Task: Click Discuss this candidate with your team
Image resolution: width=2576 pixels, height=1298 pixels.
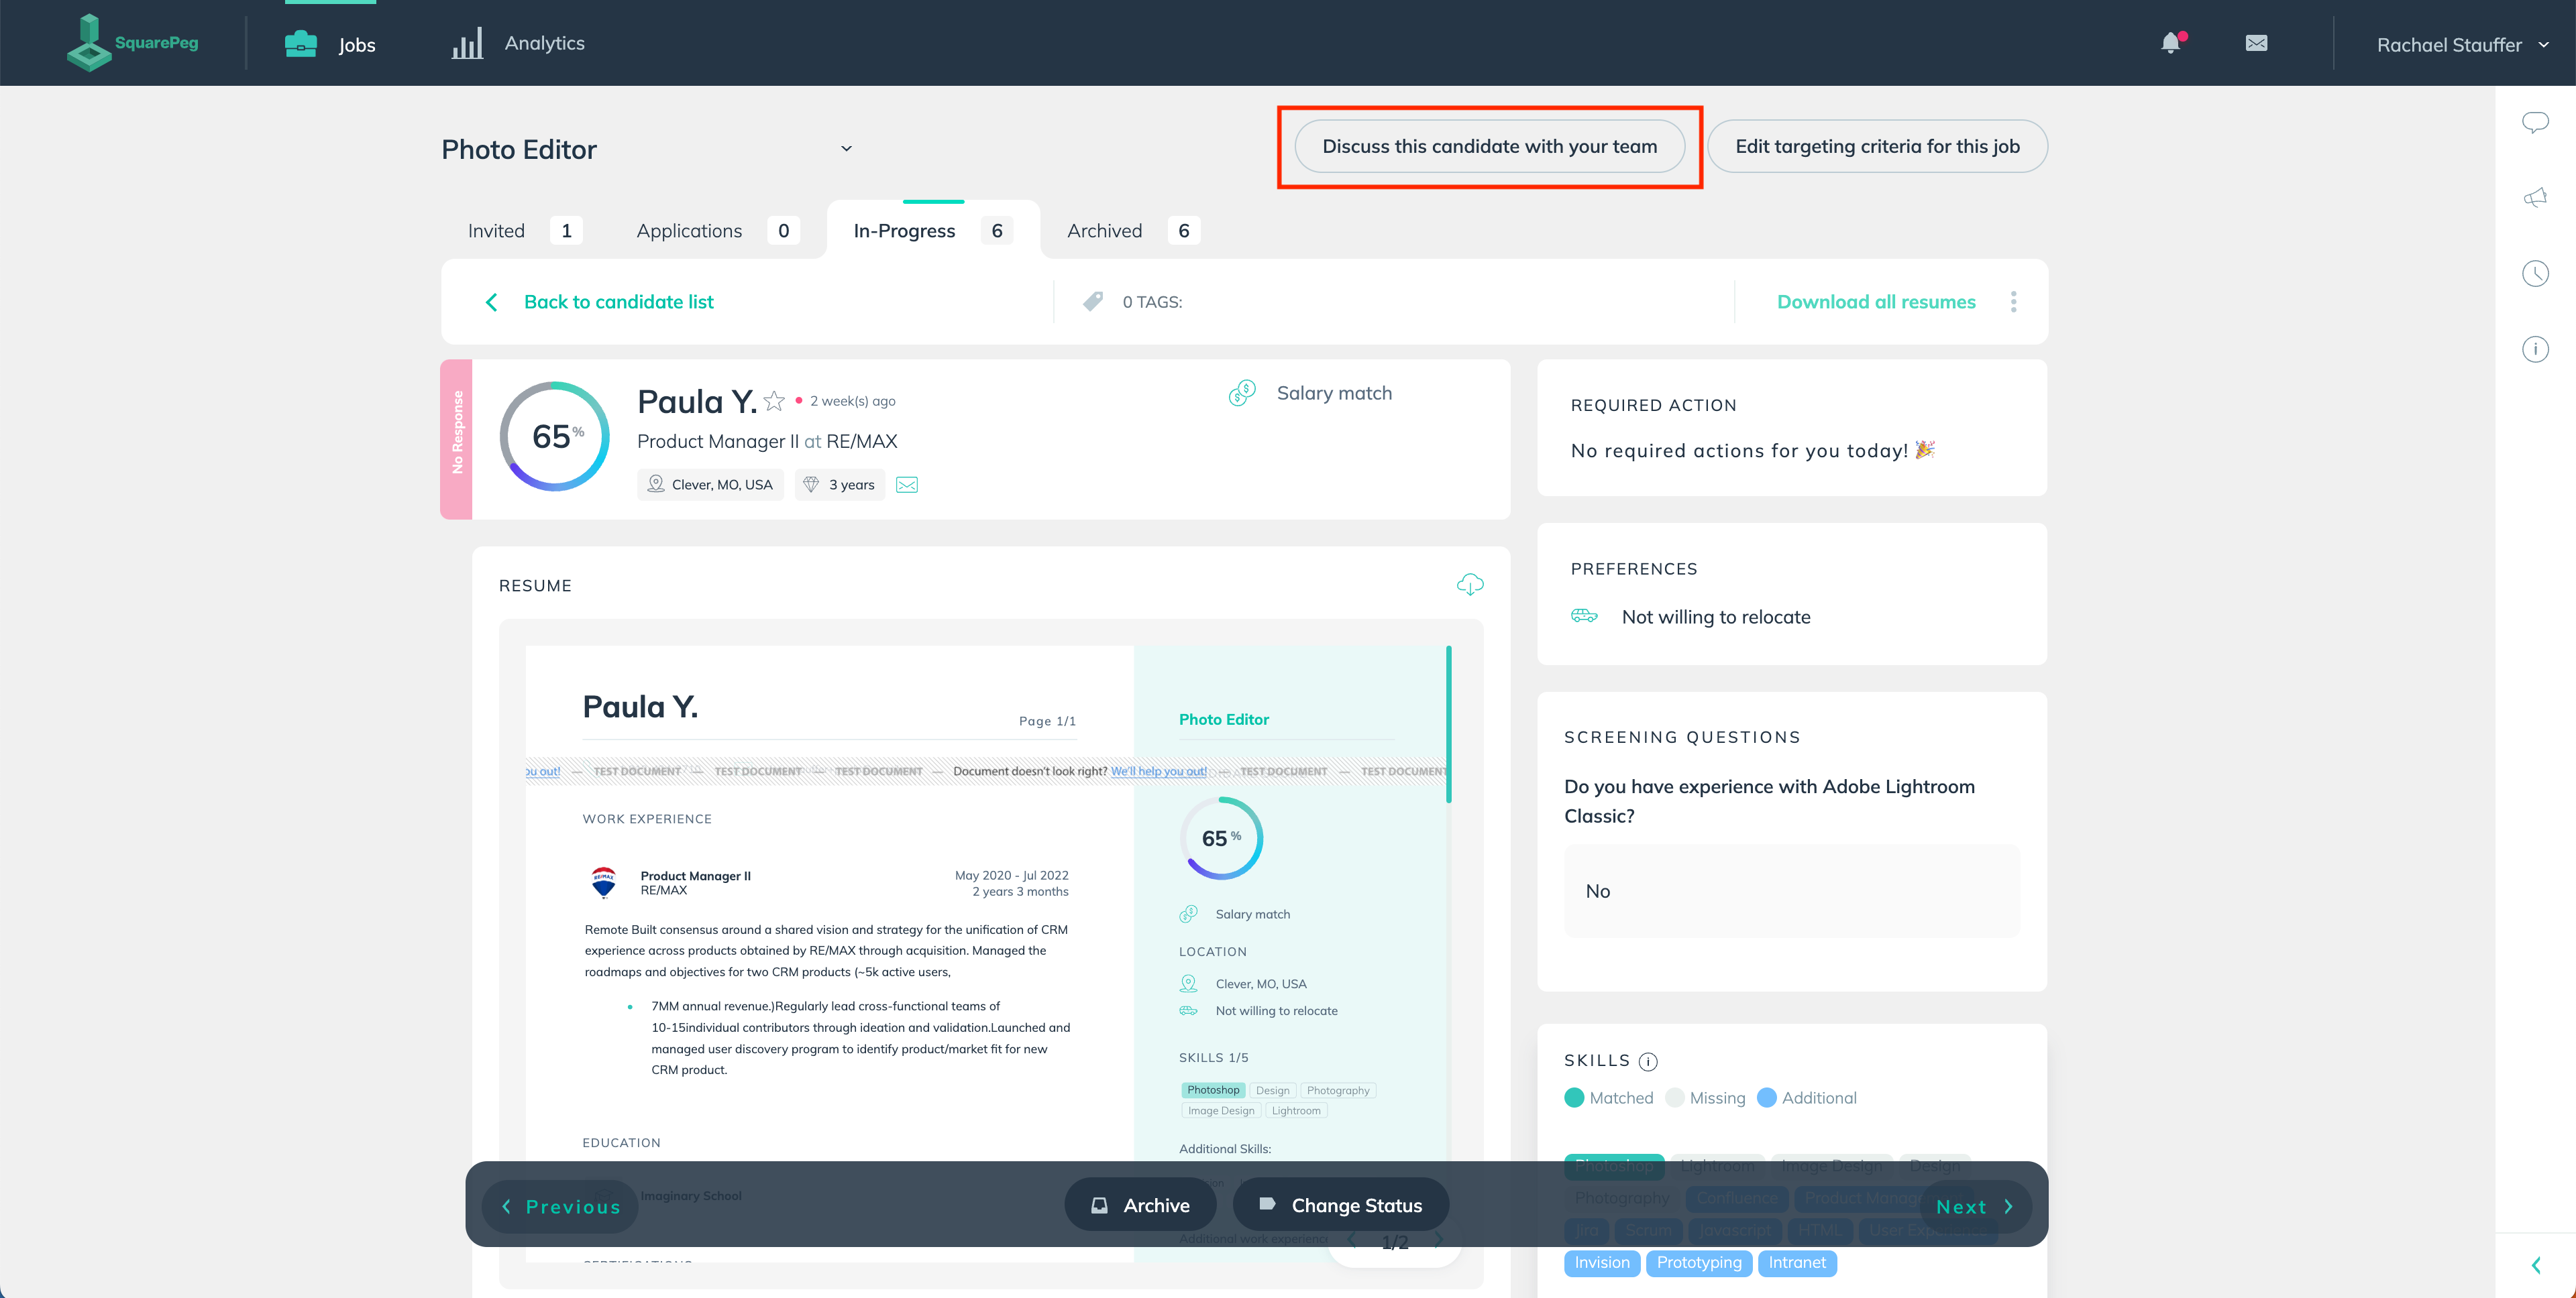Action: pyautogui.click(x=1489, y=146)
